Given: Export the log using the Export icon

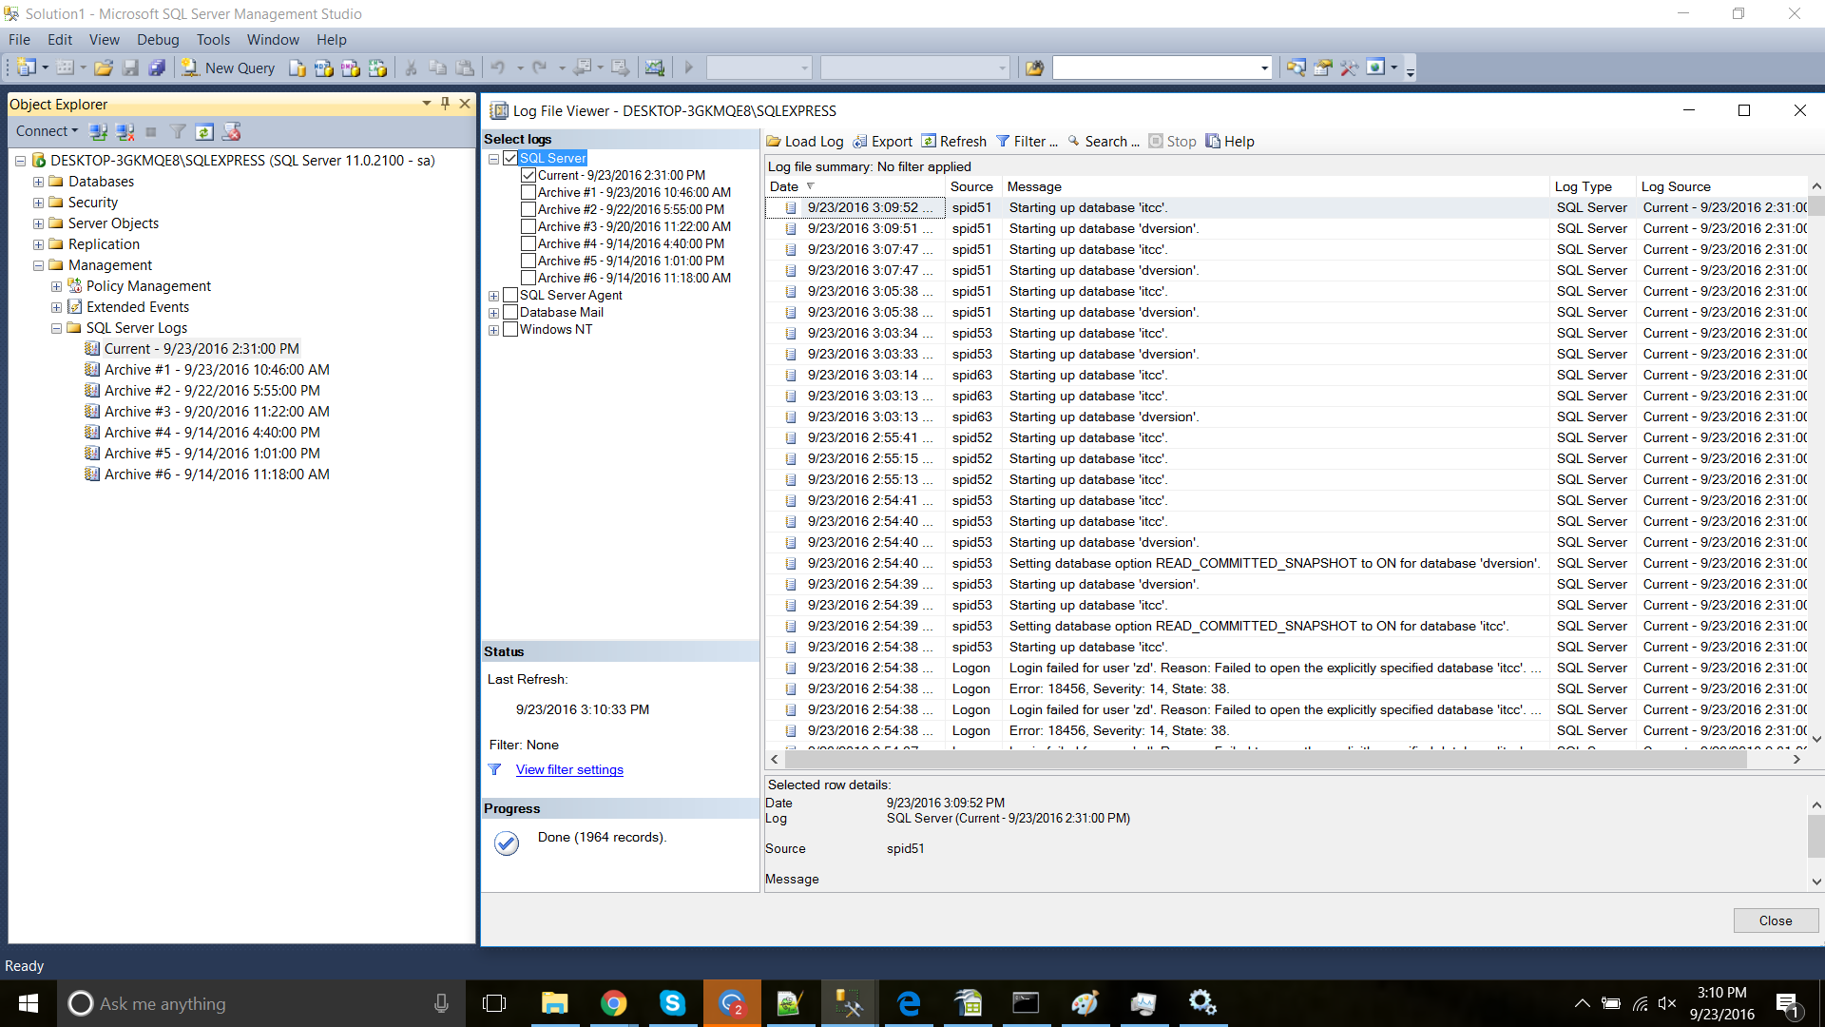Looking at the screenshot, I should [860, 141].
